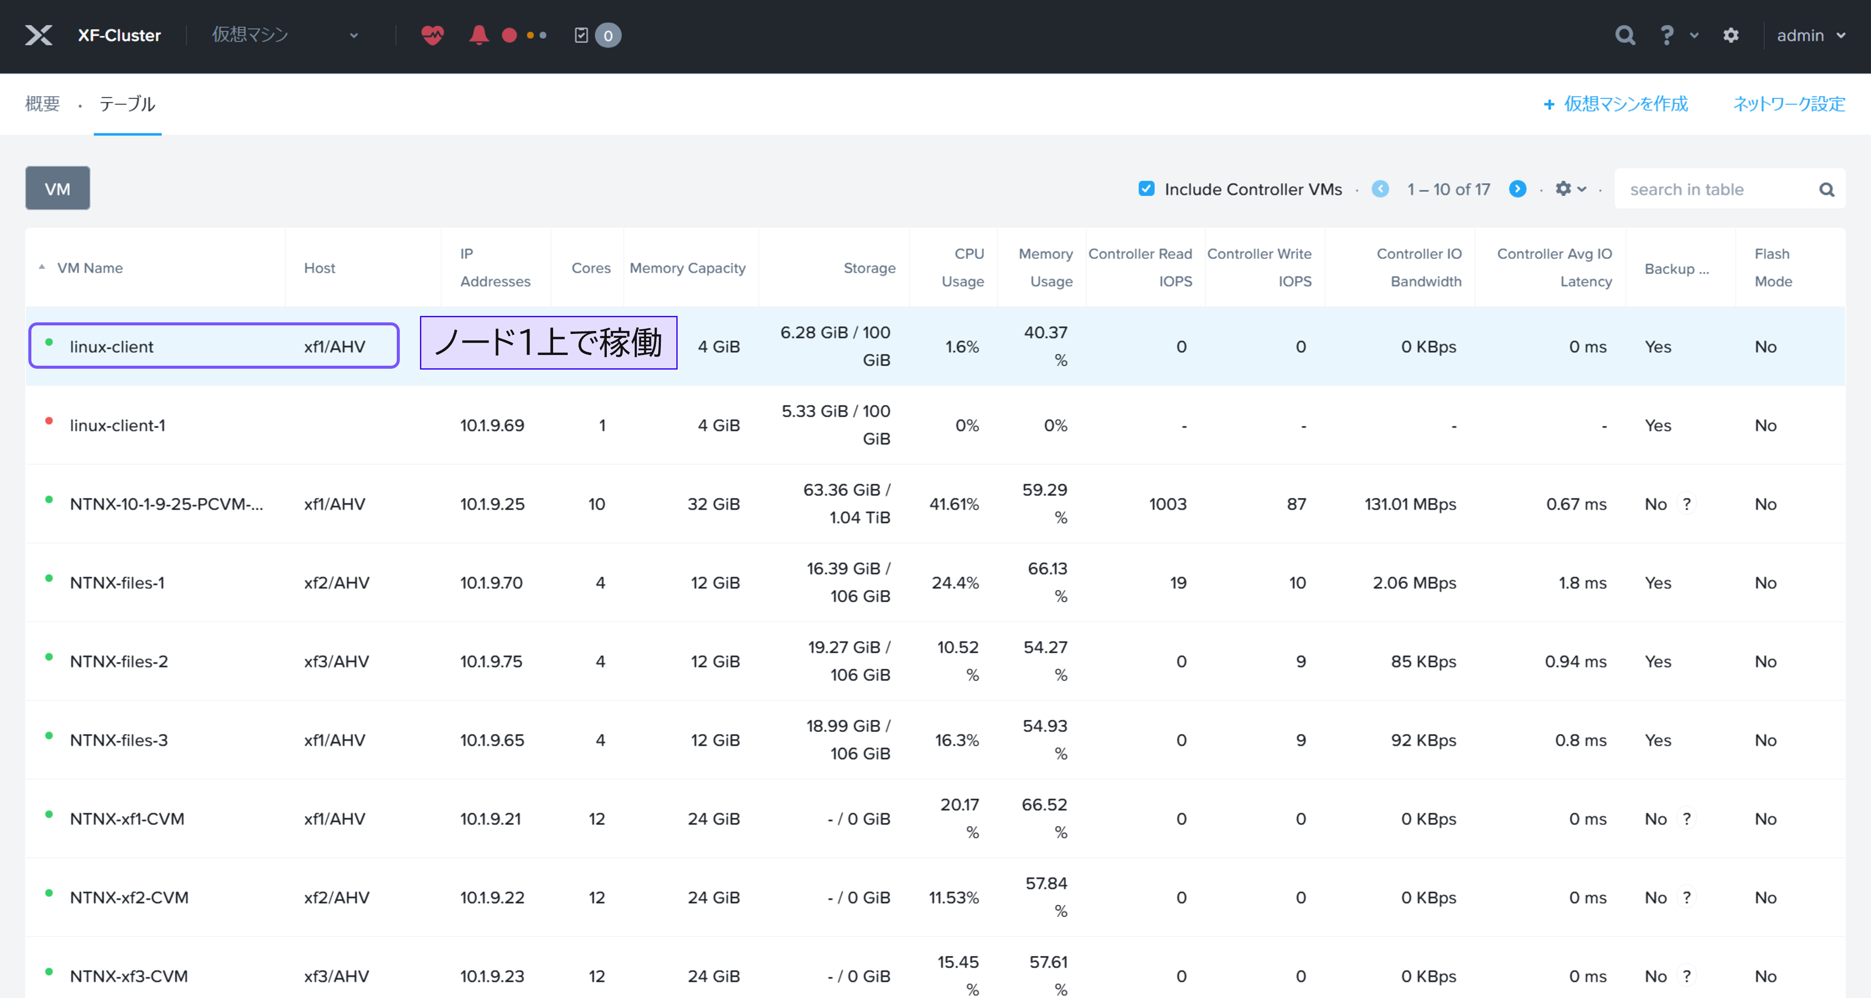The width and height of the screenshot is (1871, 998).
Task: Open the top bar settings gear icon
Action: coord(1731,35)
